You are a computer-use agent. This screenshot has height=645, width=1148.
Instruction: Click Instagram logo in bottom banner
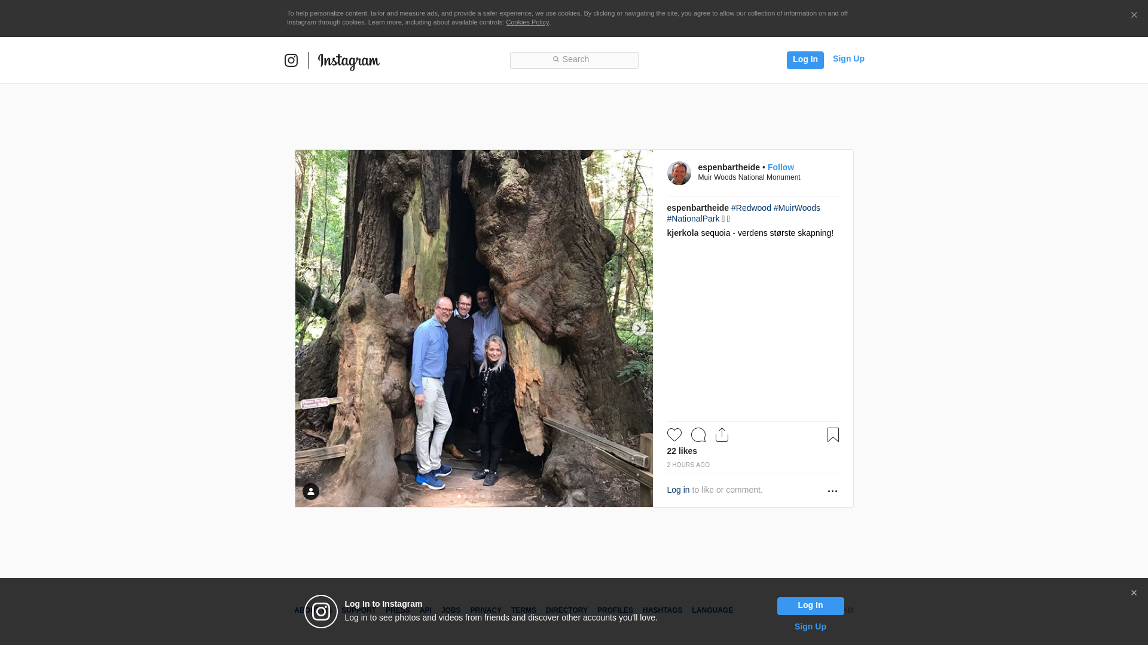point(321,612)
